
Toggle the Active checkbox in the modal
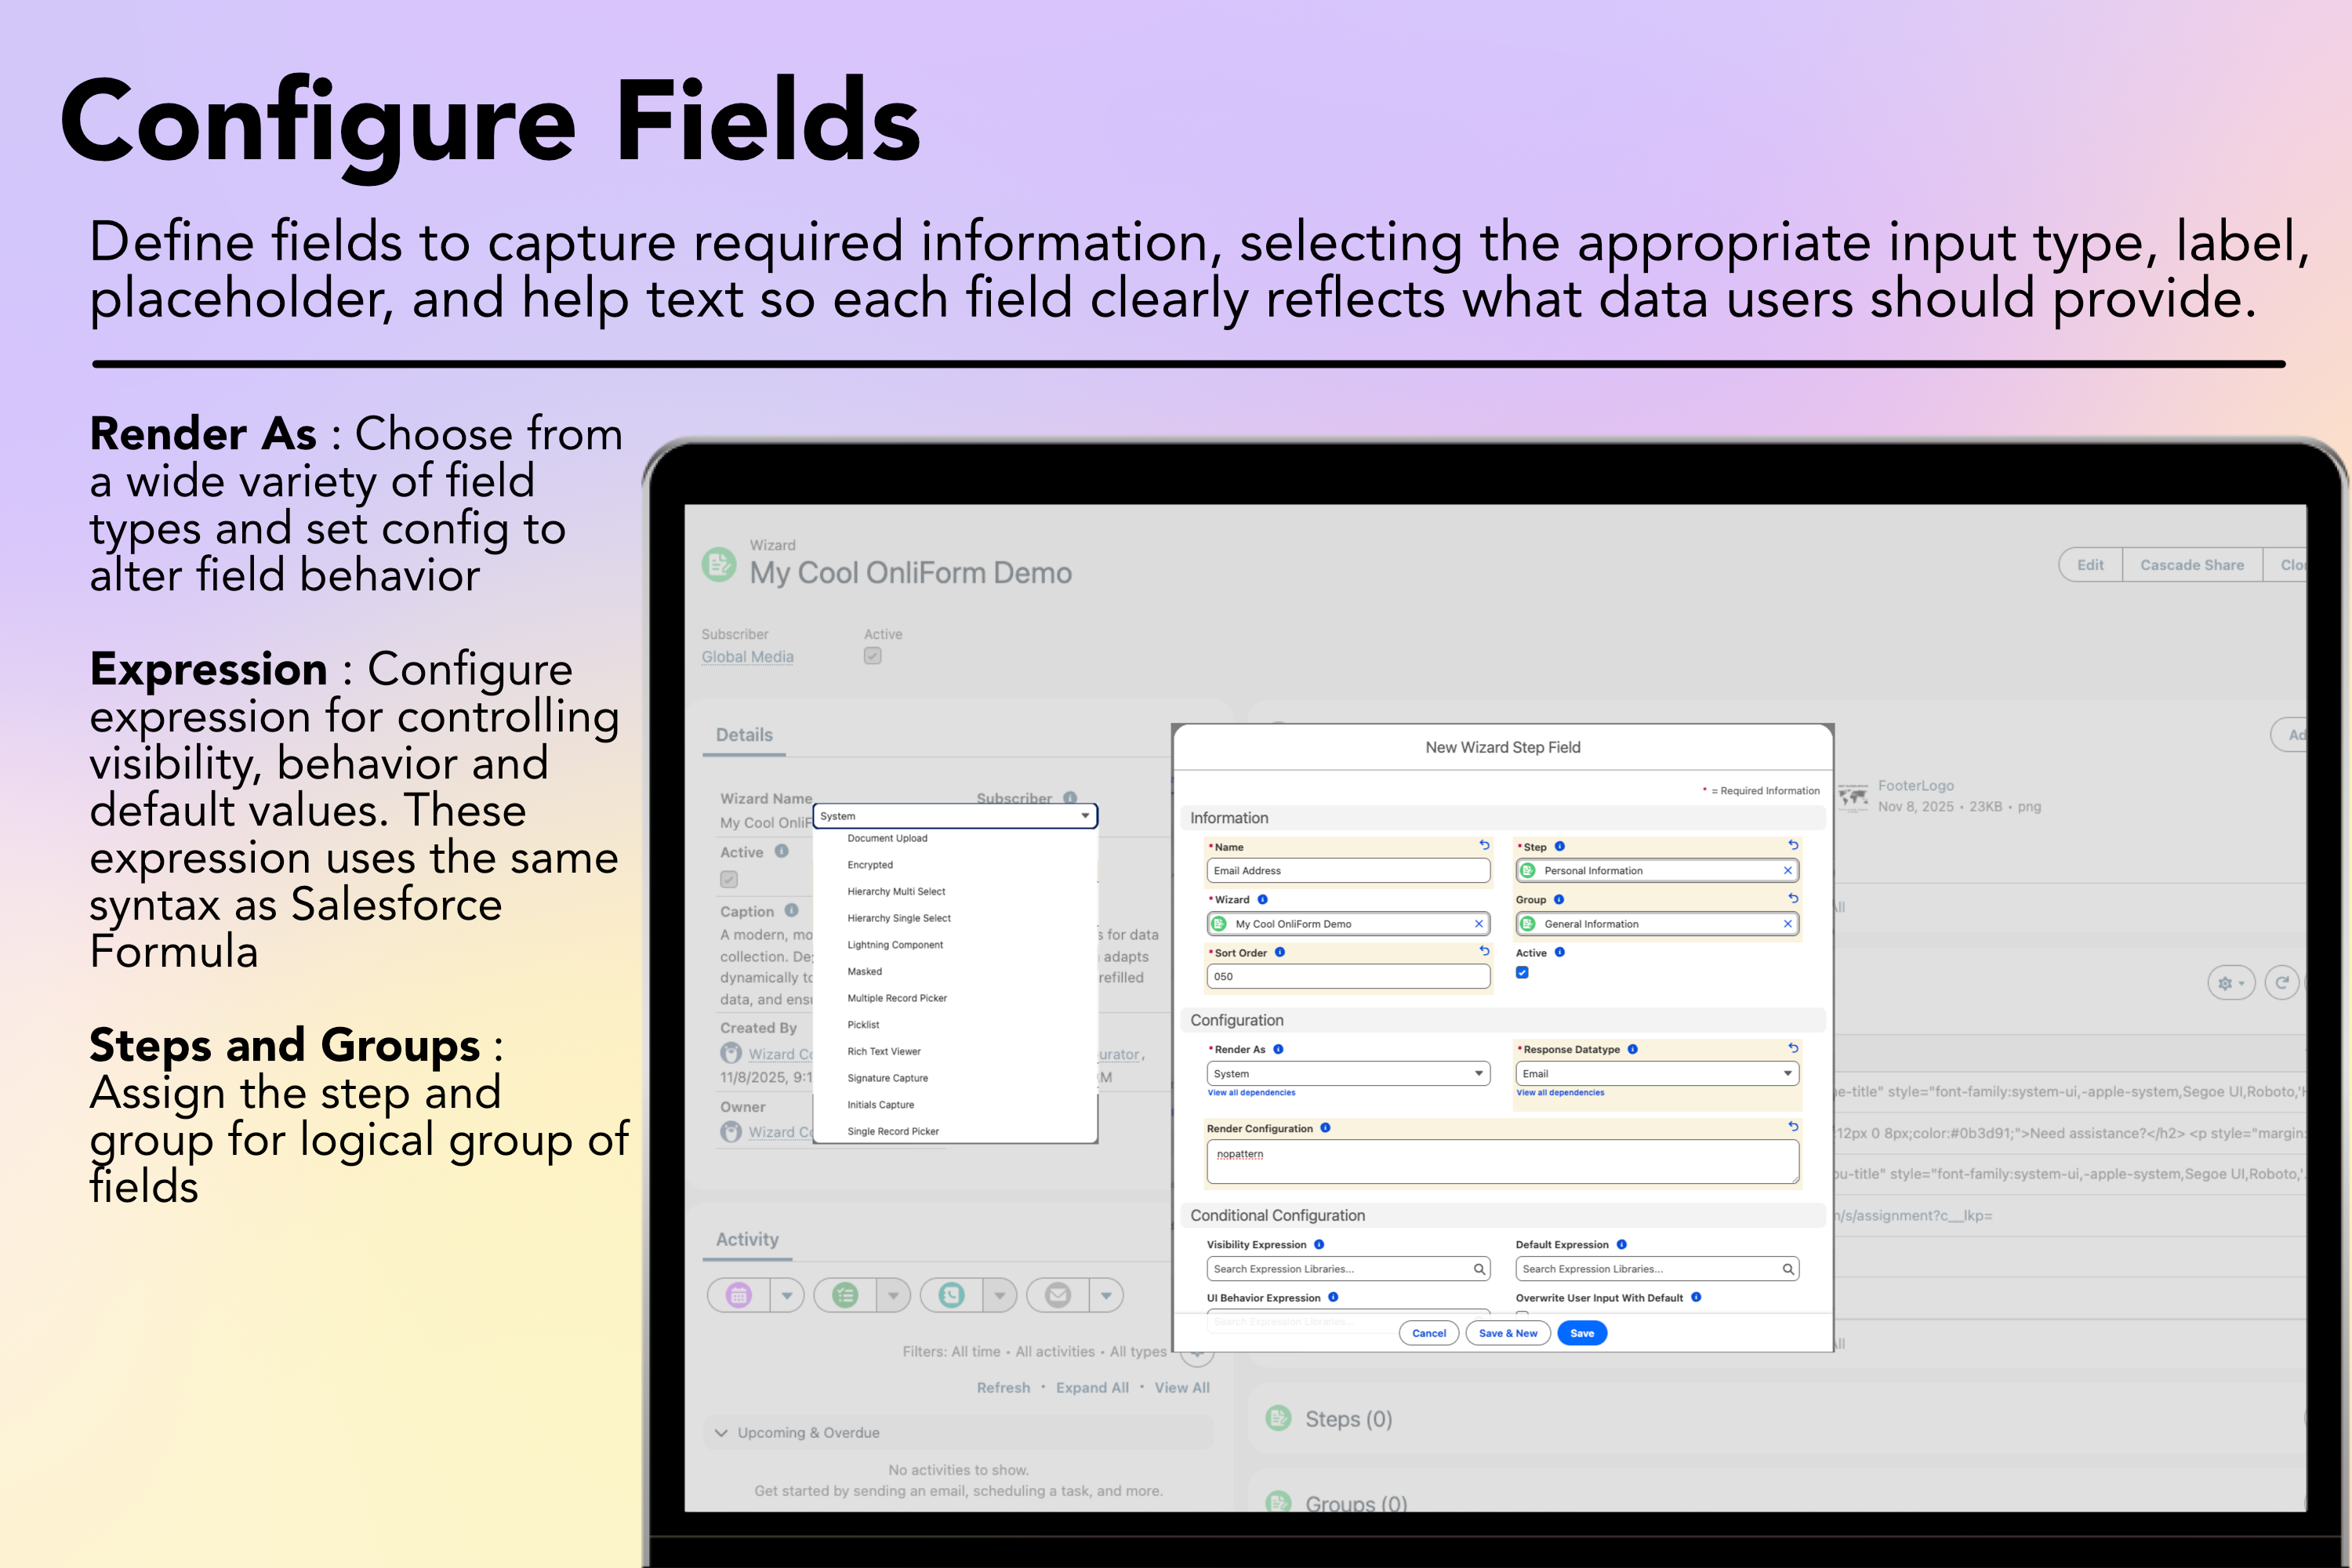pyautogui.click(x=1522, y=972)
